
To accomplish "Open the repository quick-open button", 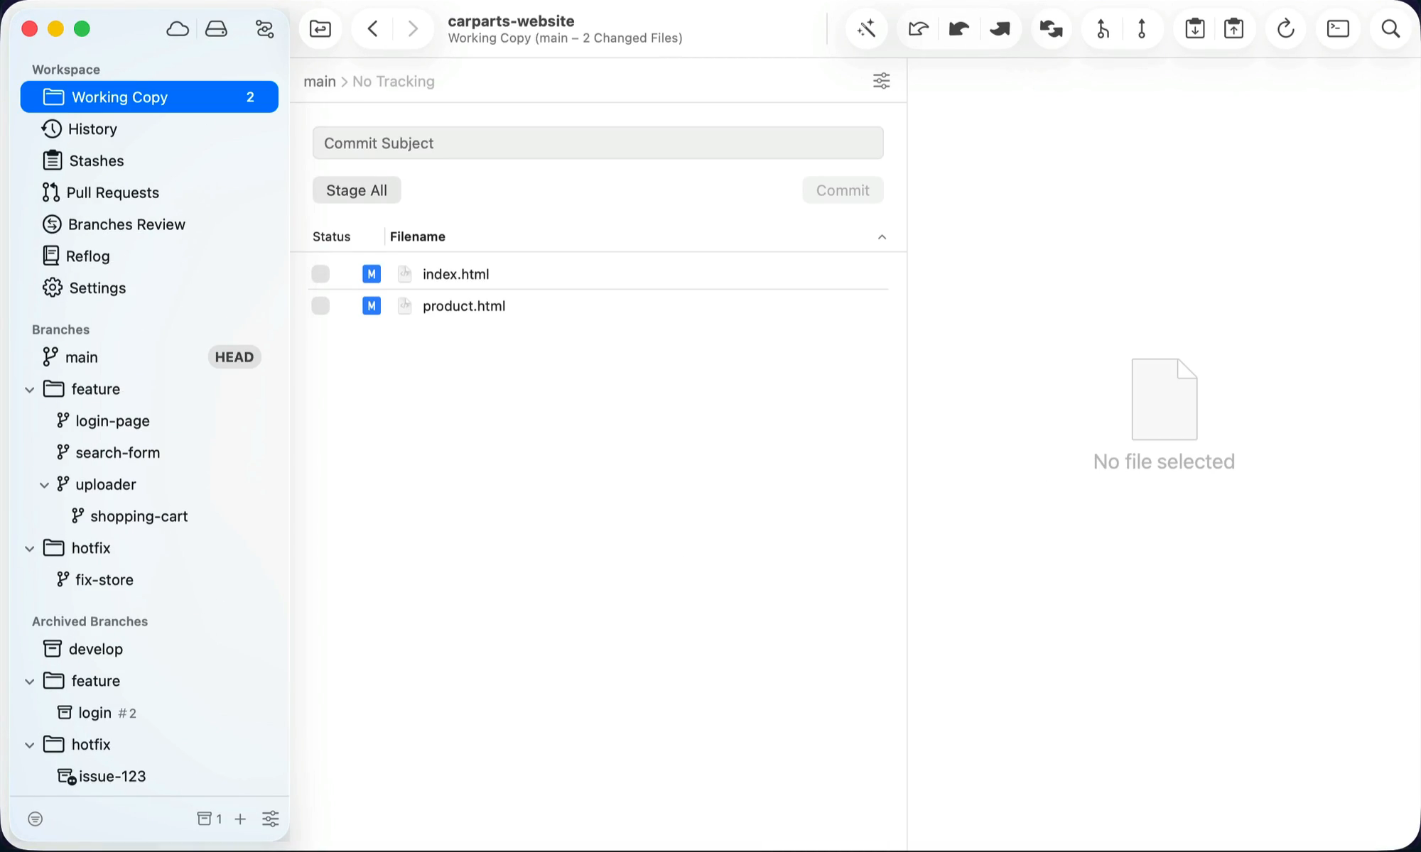I will pyautogui.click(x=320, y=28).
